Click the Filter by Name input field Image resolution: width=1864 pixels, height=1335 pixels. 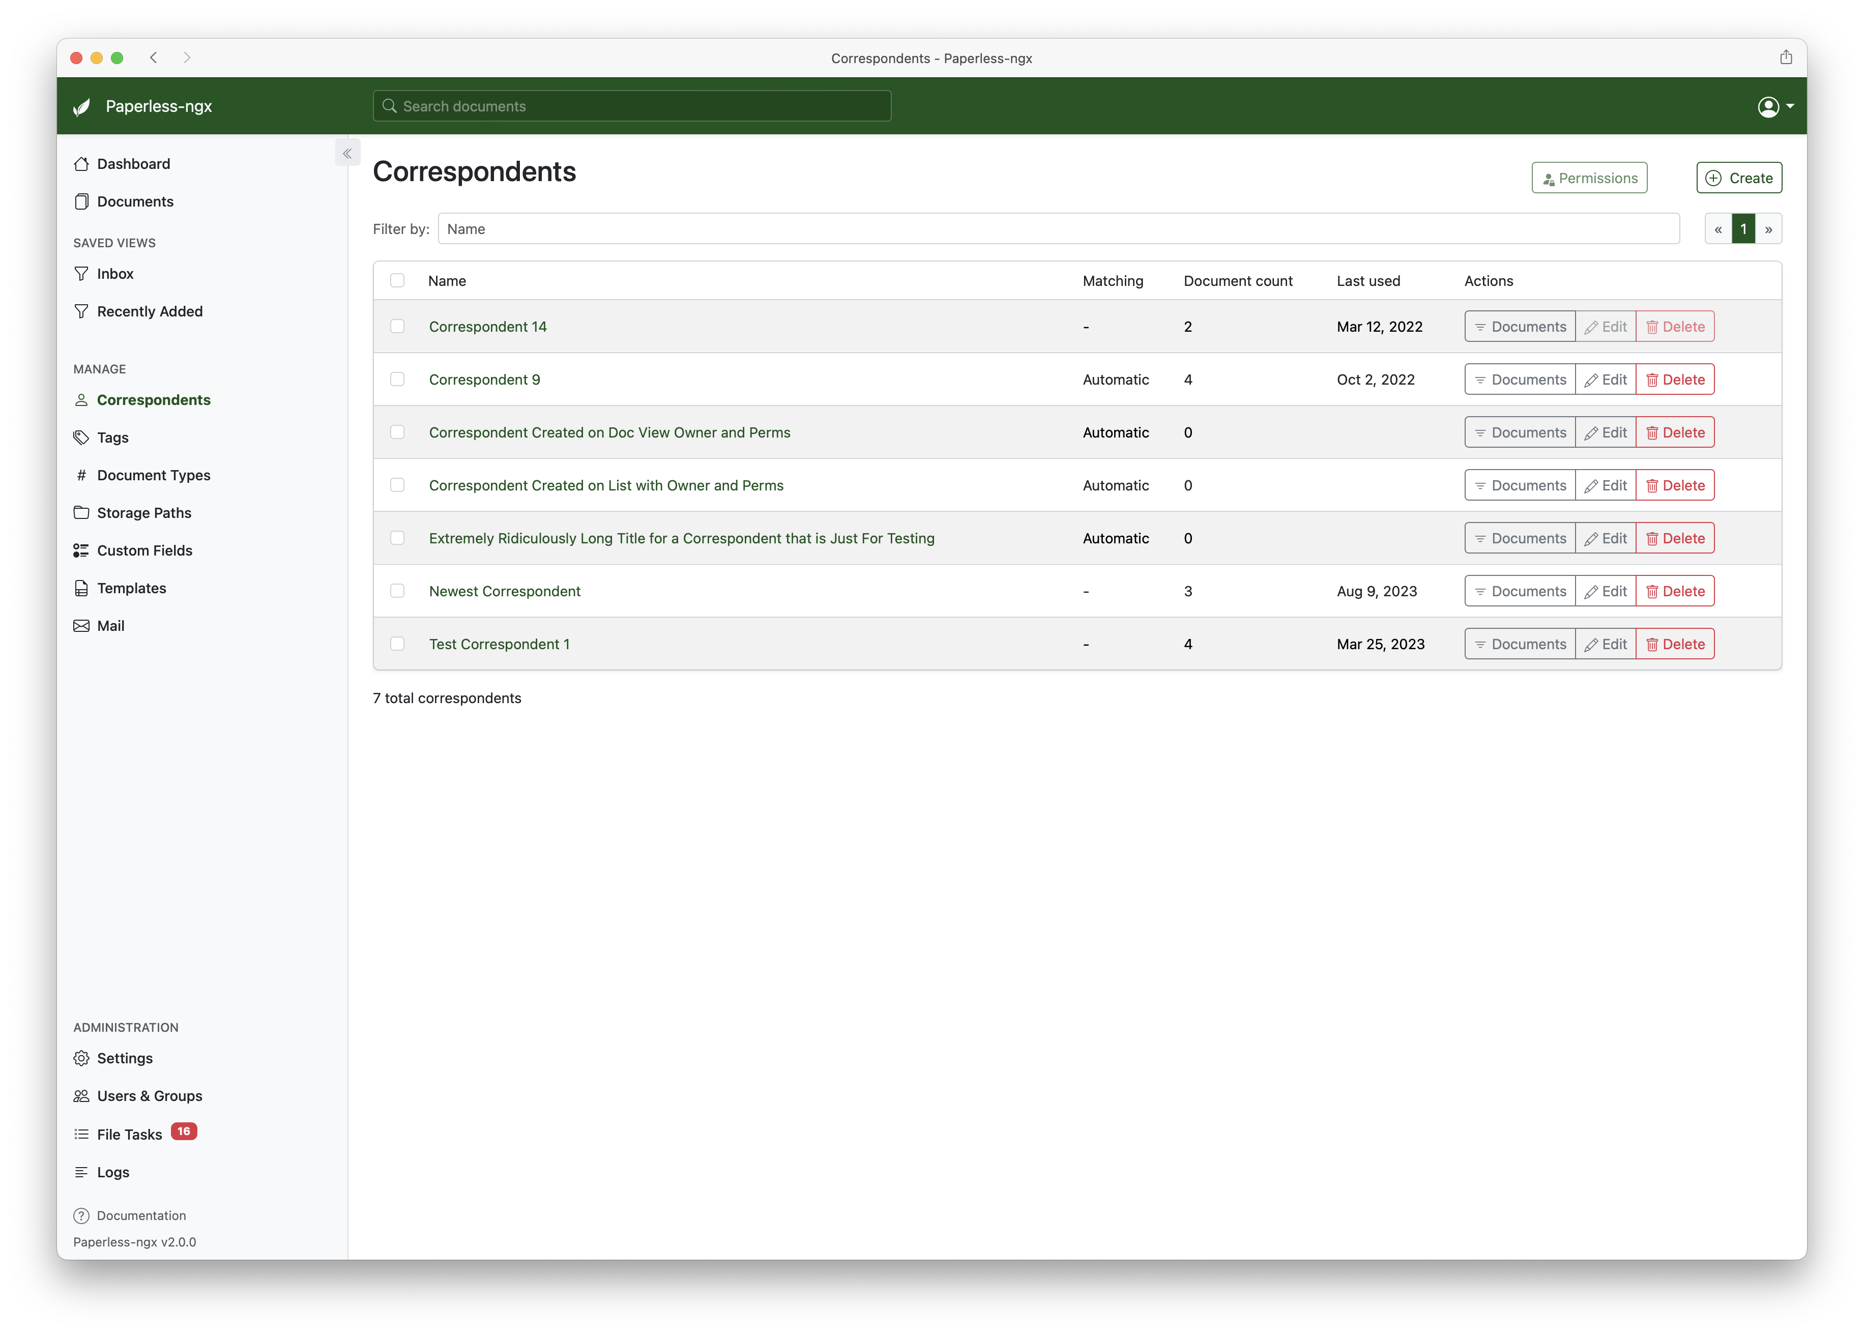coord(1058,229)
